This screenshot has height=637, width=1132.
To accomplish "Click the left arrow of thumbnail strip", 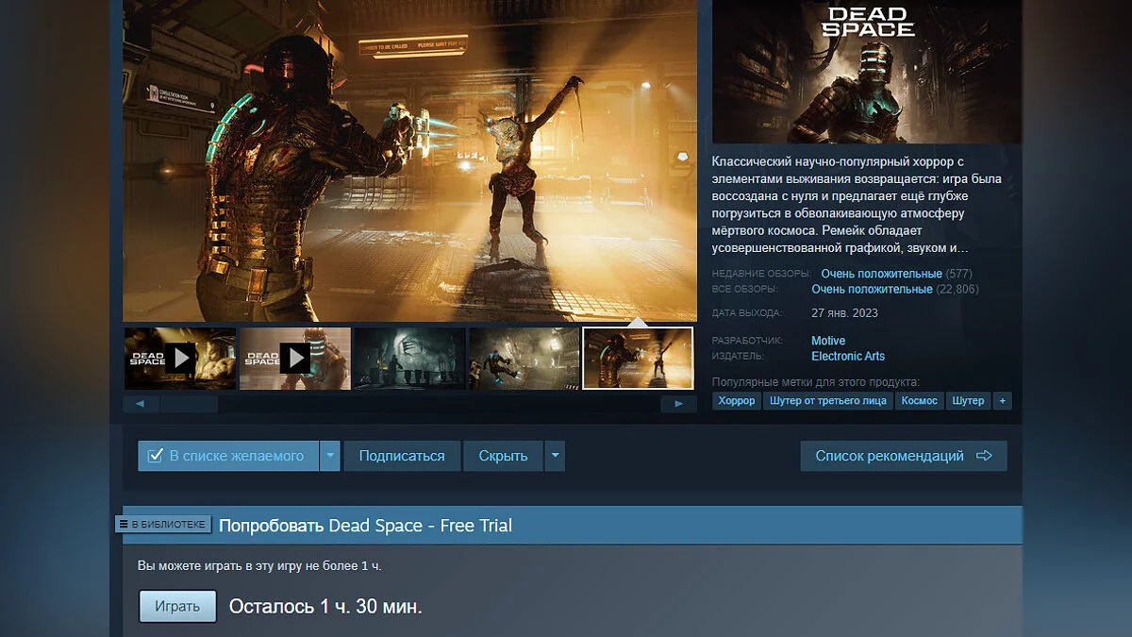I will click(x=141, y=404).
